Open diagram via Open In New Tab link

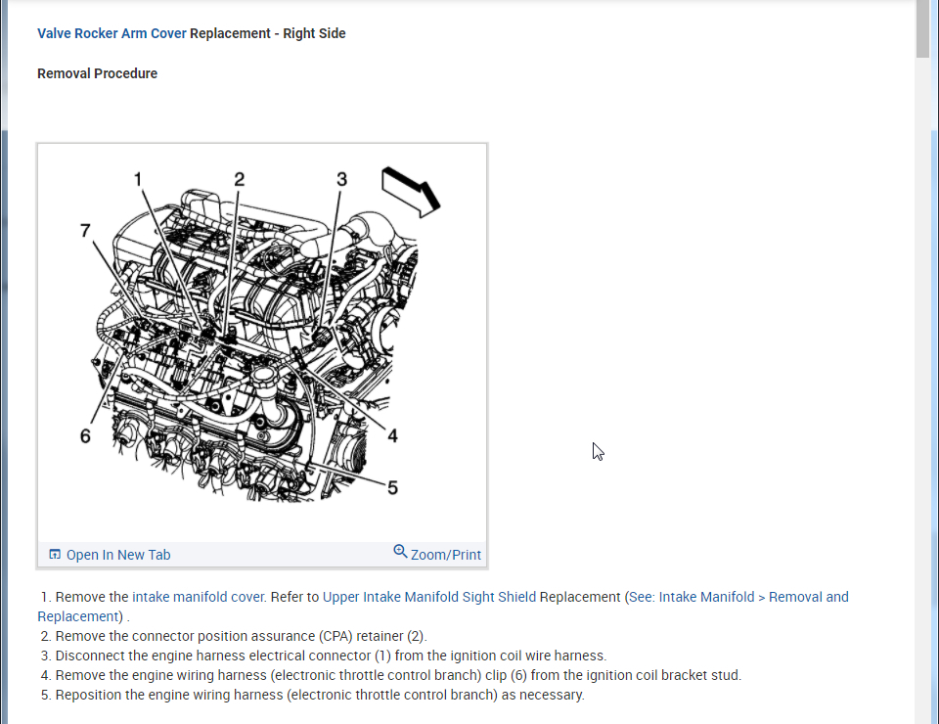[118, 555]
